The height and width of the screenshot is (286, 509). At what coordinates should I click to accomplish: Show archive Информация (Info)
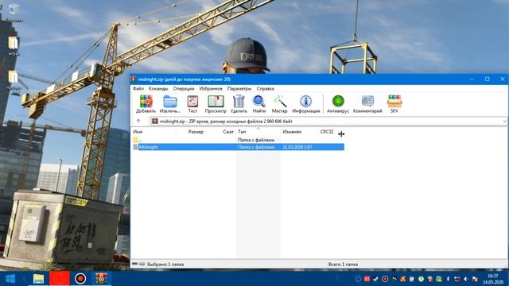click(x=305, y=104)
